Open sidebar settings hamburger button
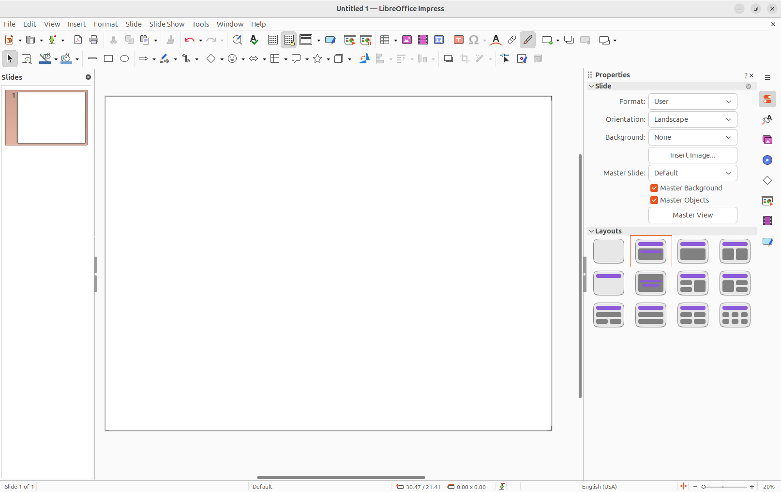Viewport: 781px width, 492px height. pos(767,77)
